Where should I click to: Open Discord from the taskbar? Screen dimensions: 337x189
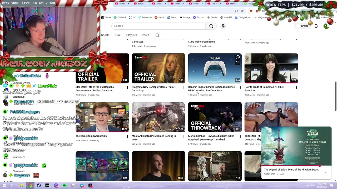click(x=56, y=186)
